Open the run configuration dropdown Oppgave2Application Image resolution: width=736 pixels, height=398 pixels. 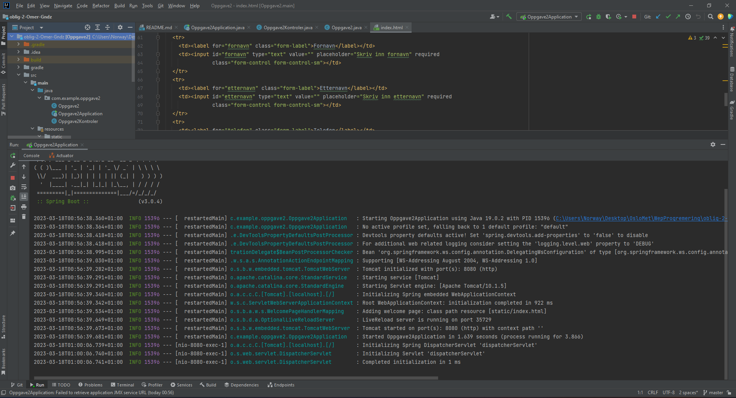tap(549, 17)
